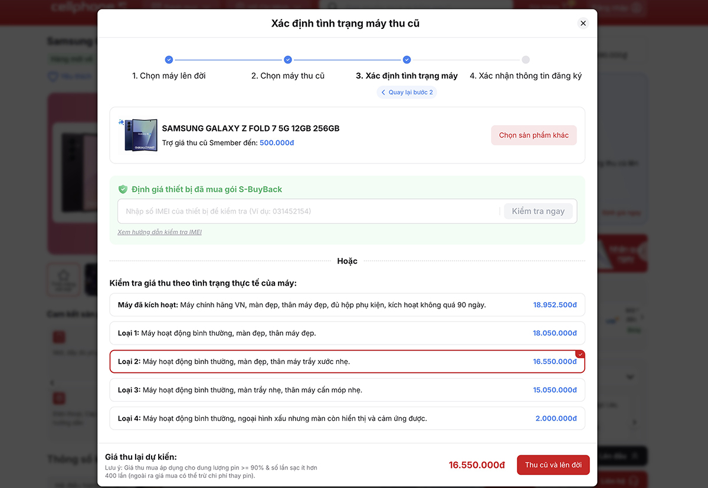Close the trade-in condition dialog
Image resolution: width=708 pixels, height=488 pixels.
[x=583, y=24]
